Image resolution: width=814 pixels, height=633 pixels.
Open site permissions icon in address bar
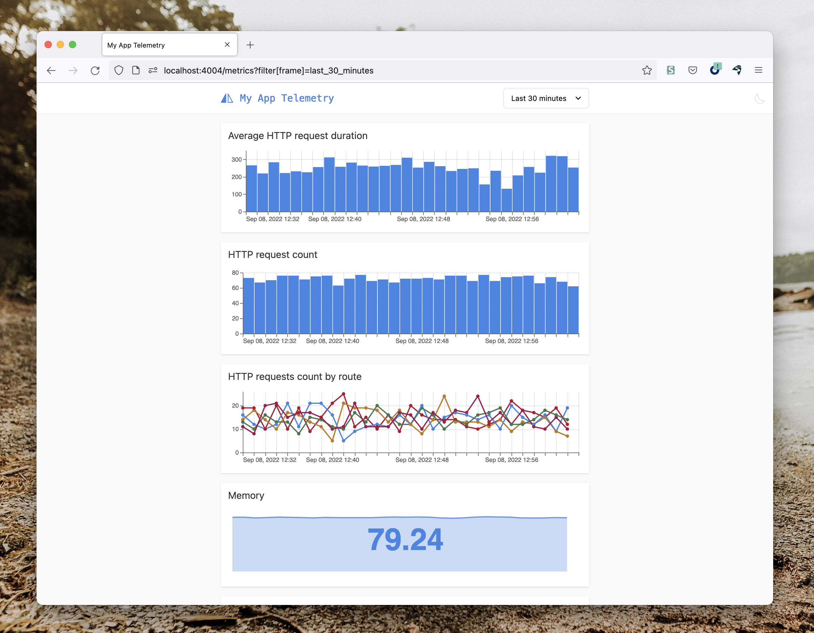coord(153,70)
